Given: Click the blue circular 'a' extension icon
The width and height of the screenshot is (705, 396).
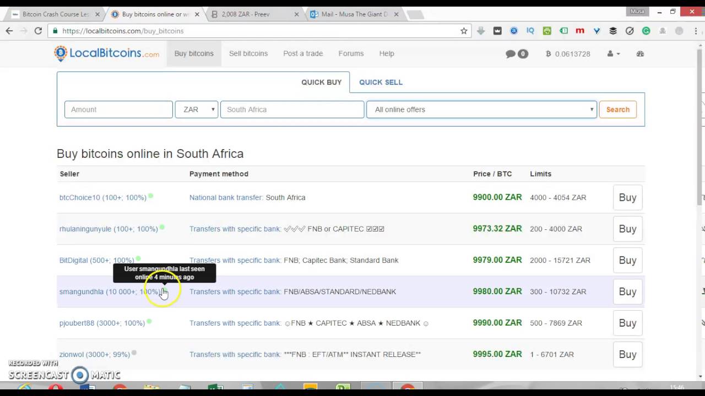Looking at the screenshot, I should tap(514, 31).
